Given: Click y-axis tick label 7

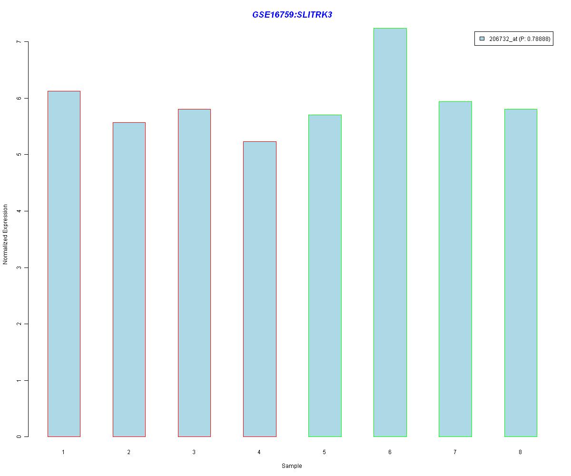Looking at the screenshot, I should pyautogui.click(x=19, y=42).
